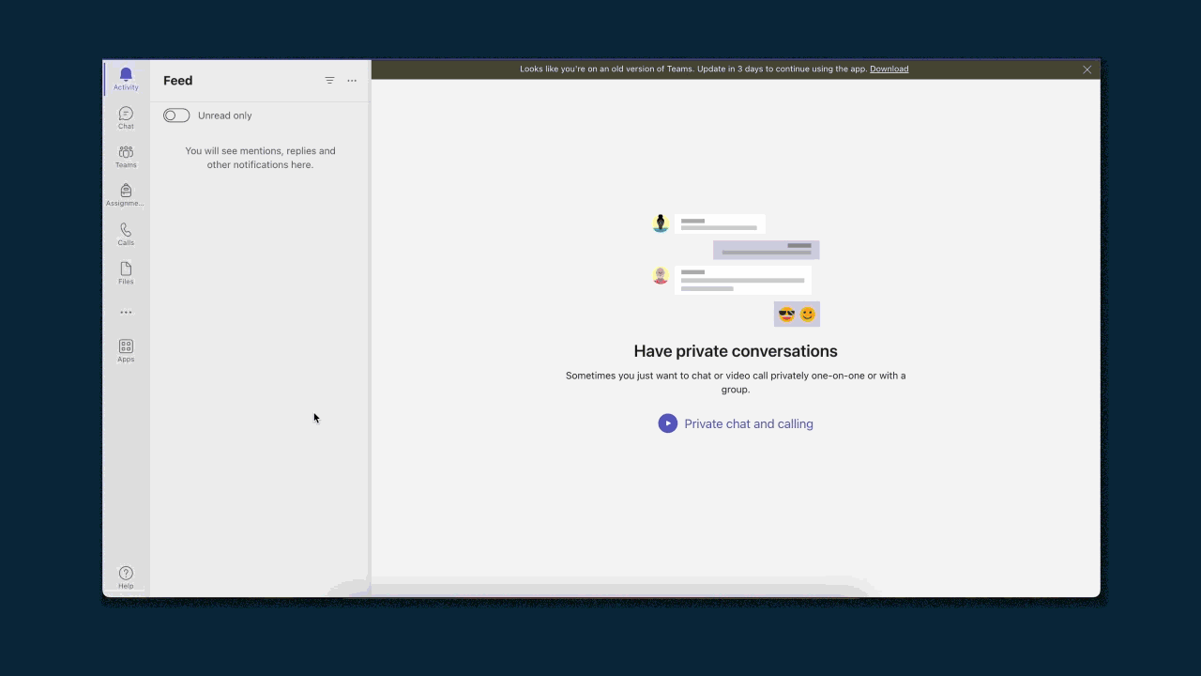1201x676 pixels.
Task: Click the 'Unread only' label
Action: [225, 115]
